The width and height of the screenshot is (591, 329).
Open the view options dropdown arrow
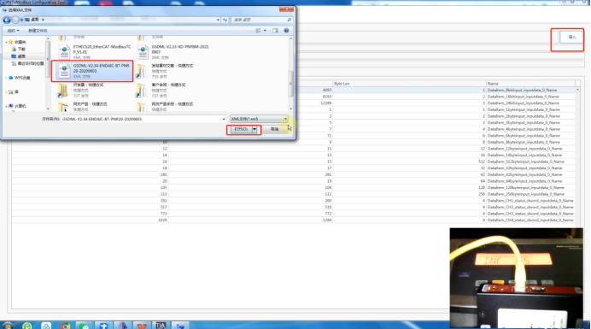265,31
